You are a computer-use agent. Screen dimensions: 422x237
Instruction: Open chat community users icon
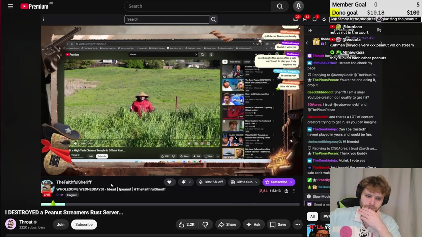[379, 30]
